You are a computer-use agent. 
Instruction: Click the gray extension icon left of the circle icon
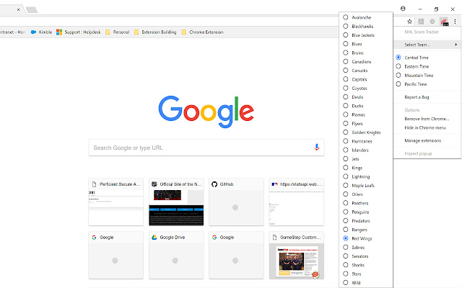[x=421, y=22]
